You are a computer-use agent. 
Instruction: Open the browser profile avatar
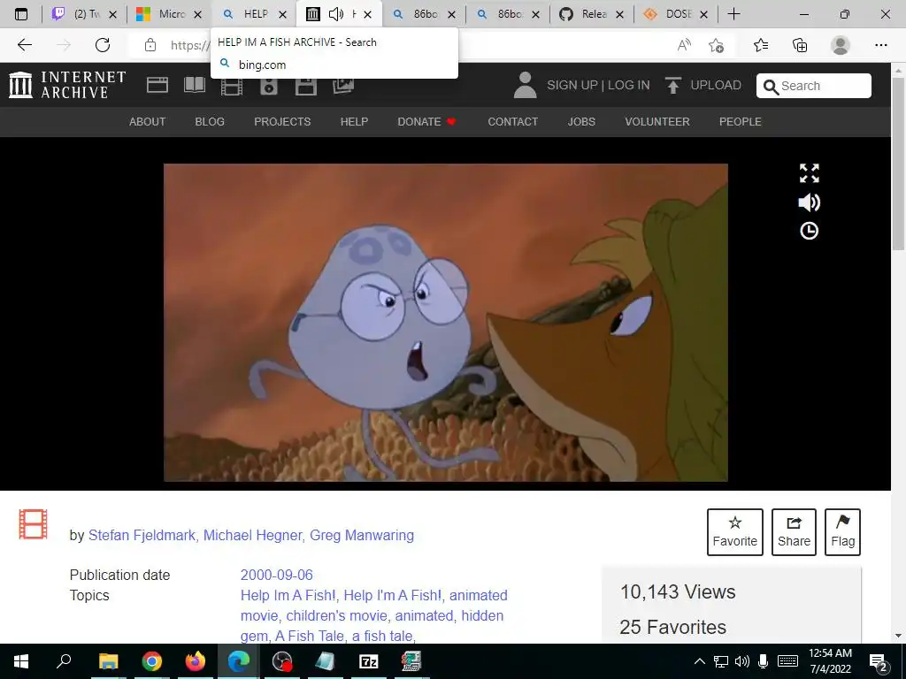841,45
